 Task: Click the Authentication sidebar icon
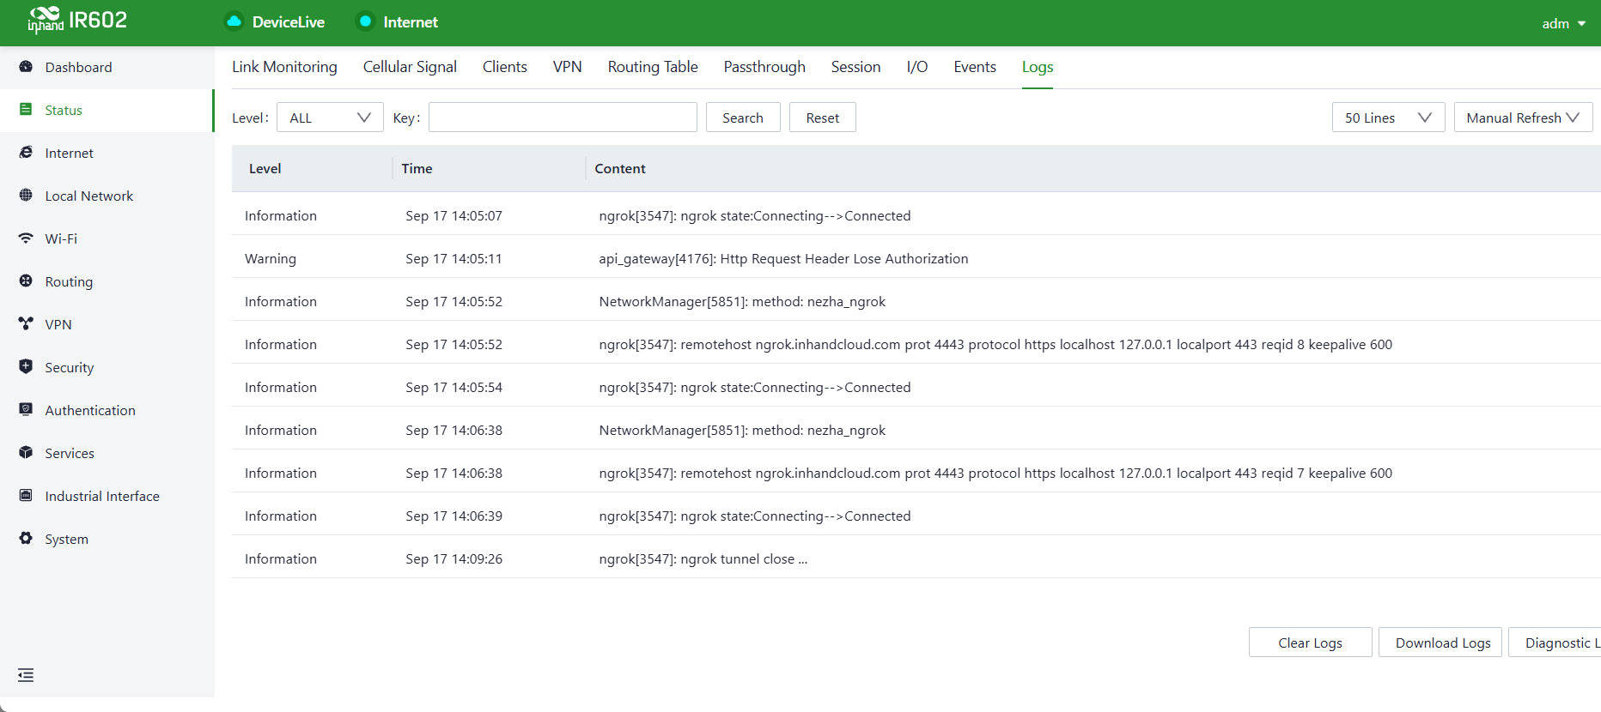click(26, 410)
